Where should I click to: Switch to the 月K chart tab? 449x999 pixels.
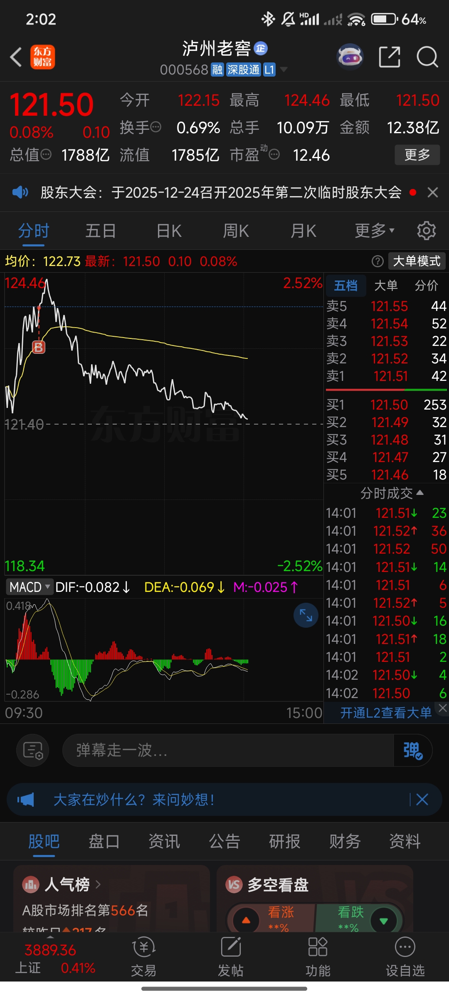pyautogui.click(x=303, y=231)
